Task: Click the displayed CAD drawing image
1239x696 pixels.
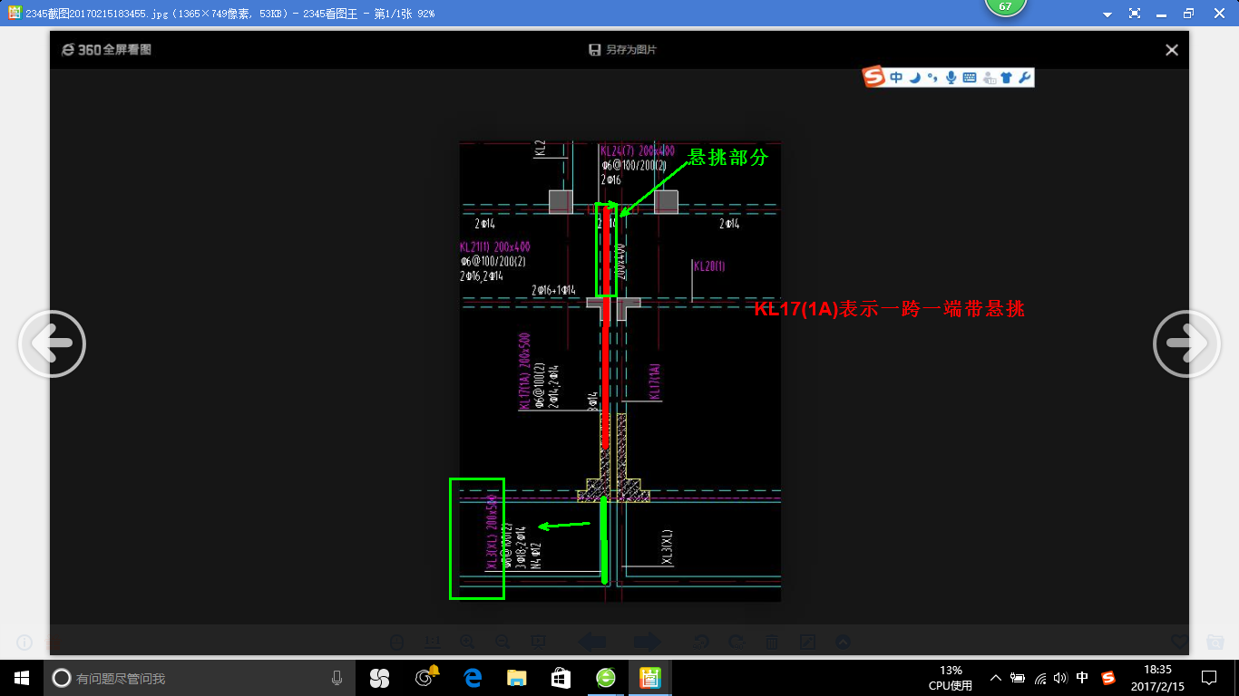Action: (x=619, y=371)
